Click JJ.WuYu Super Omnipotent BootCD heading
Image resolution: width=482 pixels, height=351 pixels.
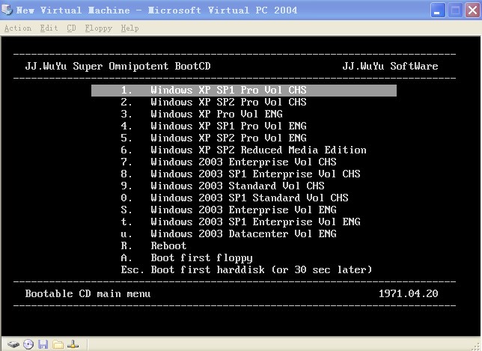click(x=118, y=67)
